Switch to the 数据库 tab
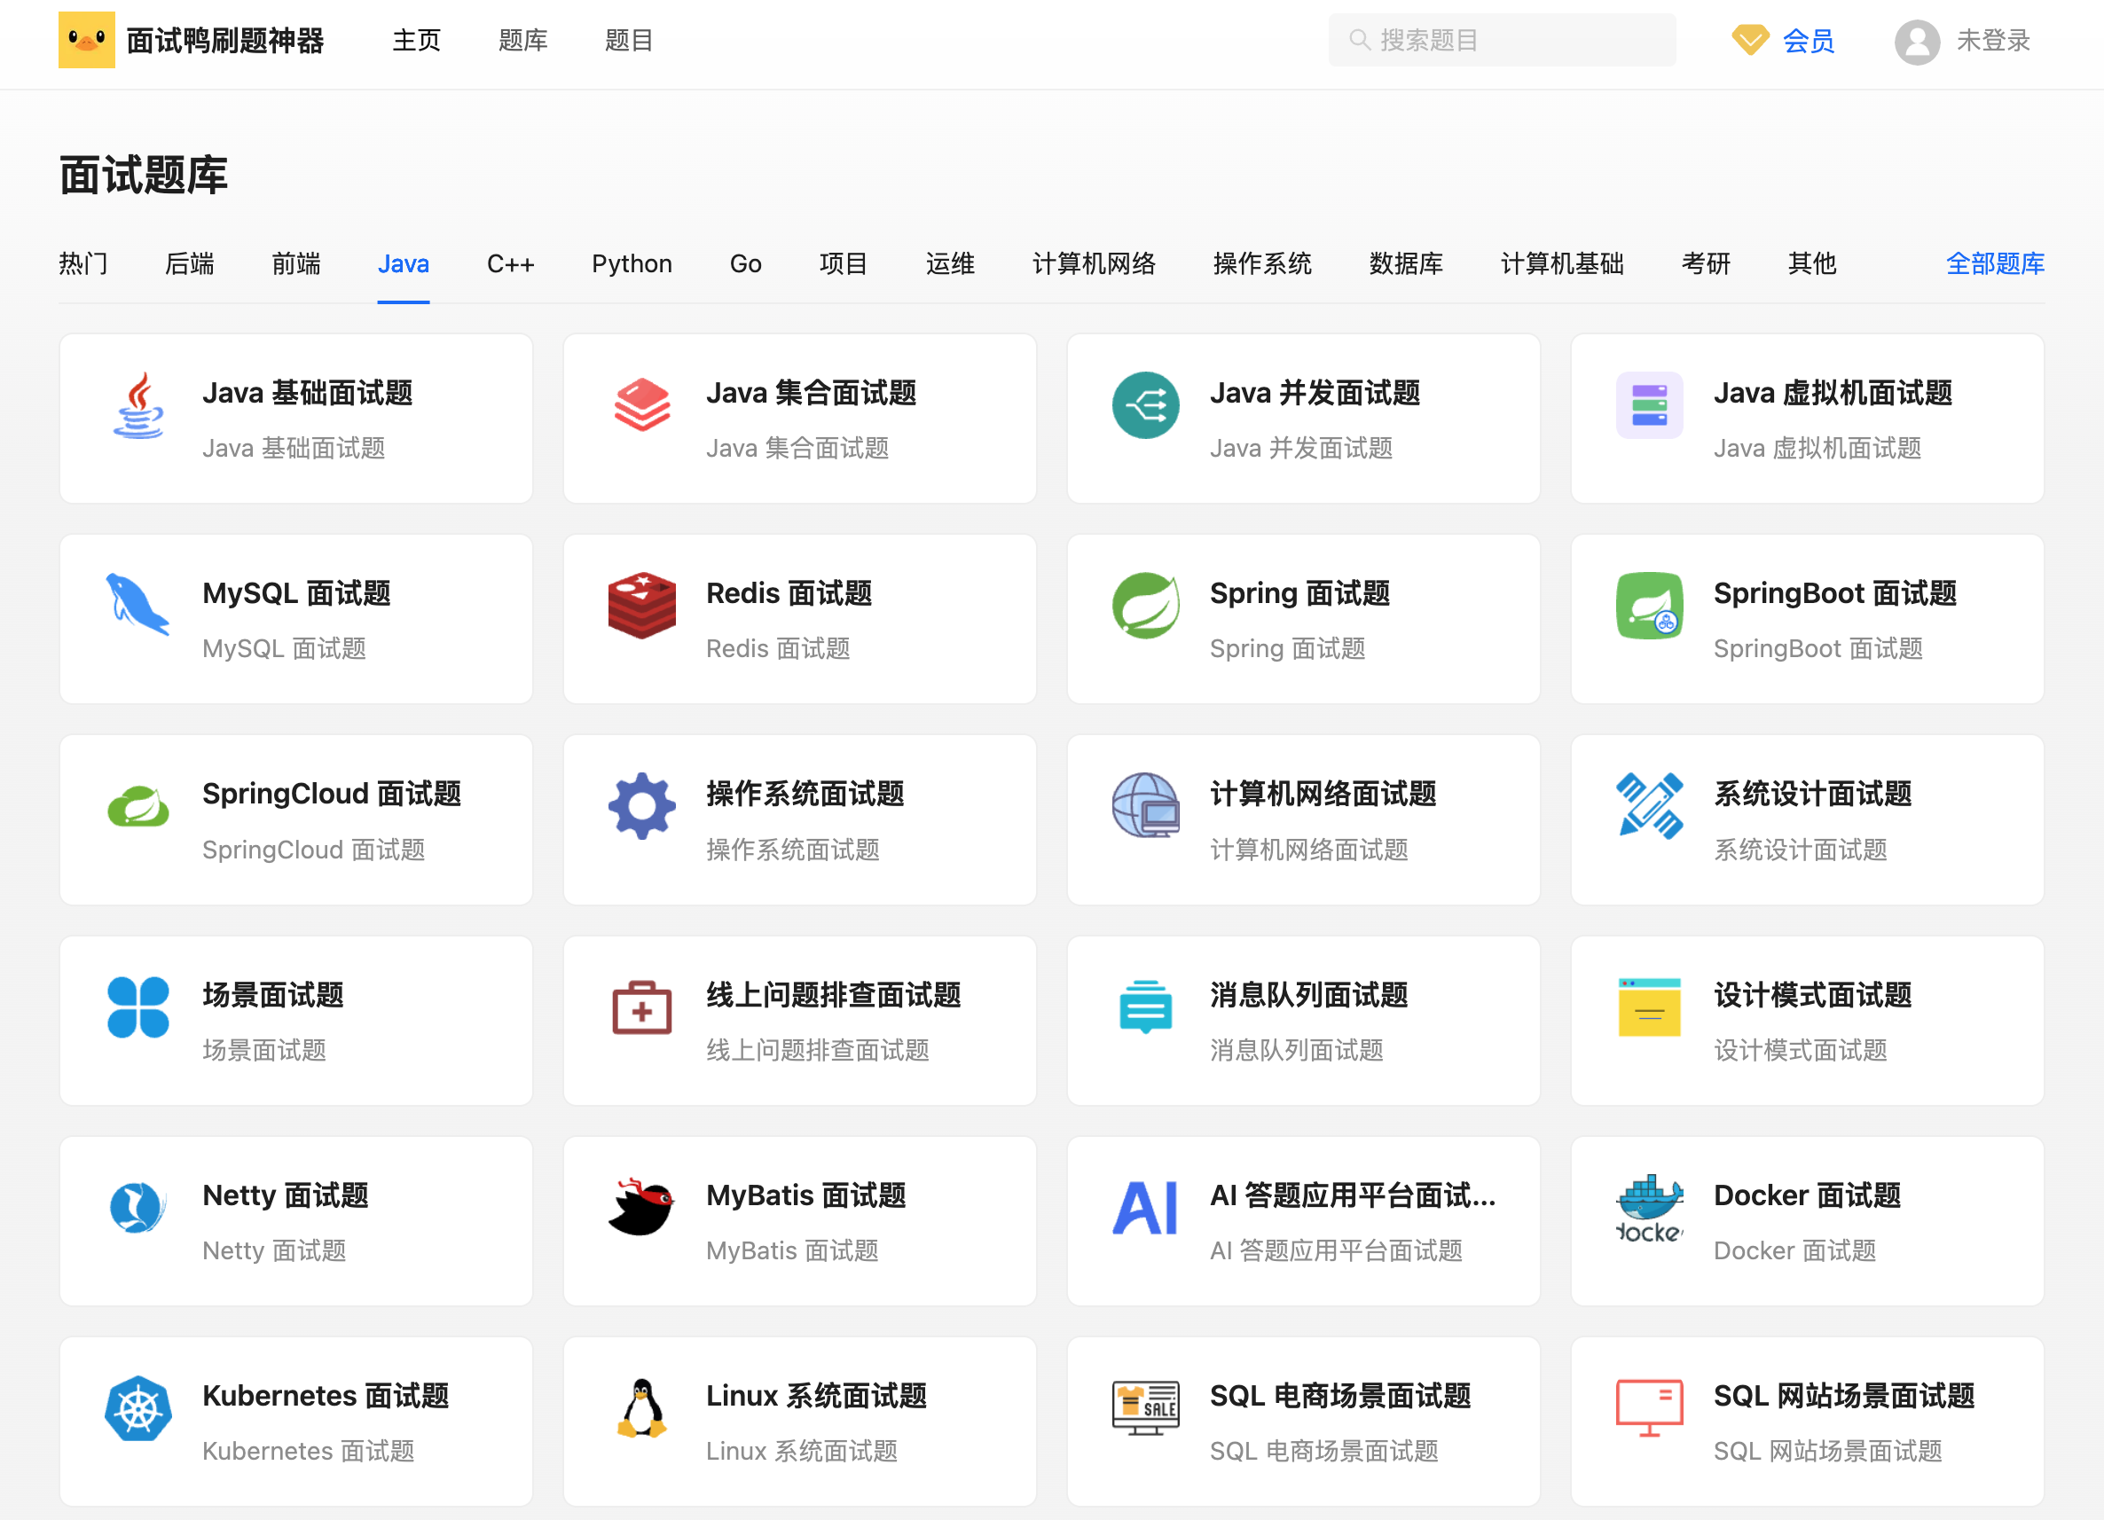This screenshot has width=2104, height=1520. click(x=1407, y=263)
